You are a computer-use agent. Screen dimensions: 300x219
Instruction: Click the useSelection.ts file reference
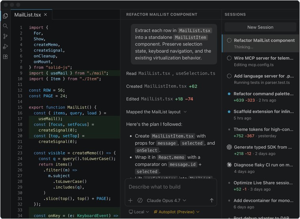(x=195, y=73)
